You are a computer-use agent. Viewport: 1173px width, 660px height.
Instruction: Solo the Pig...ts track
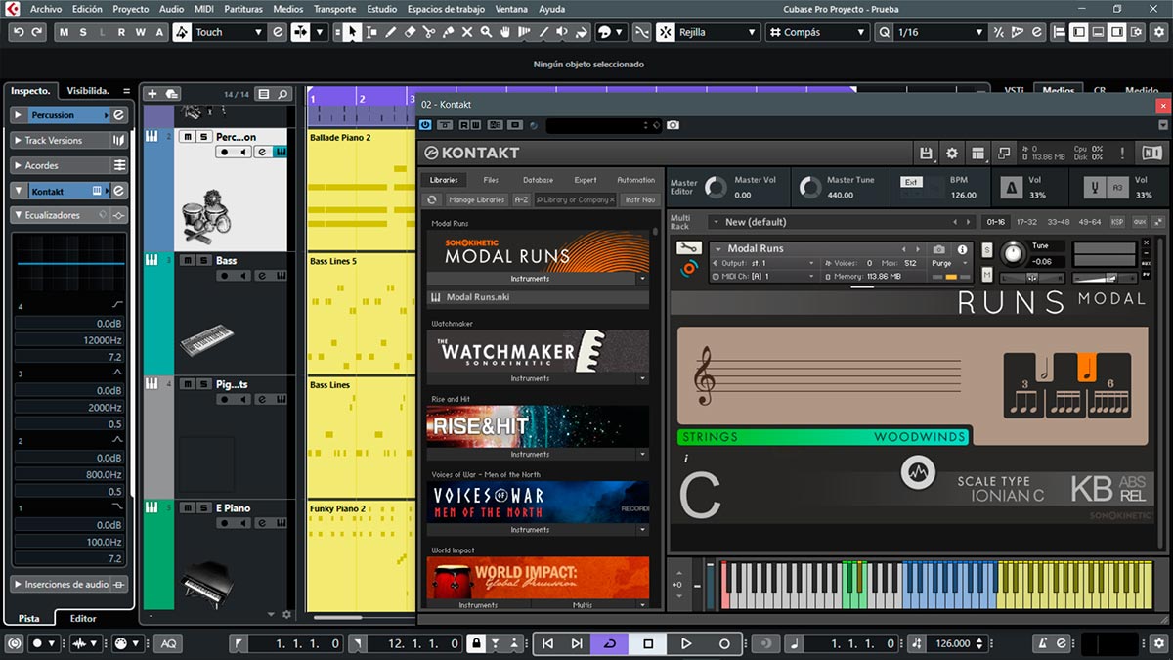pos(202,384)
